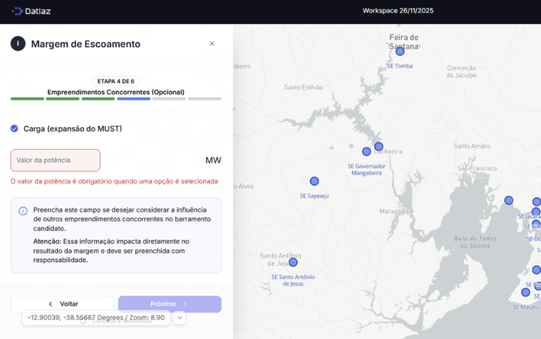Click the coordinates and zoom readout box
This screenshot has width=541, height=339.
(x=96, y=318)
